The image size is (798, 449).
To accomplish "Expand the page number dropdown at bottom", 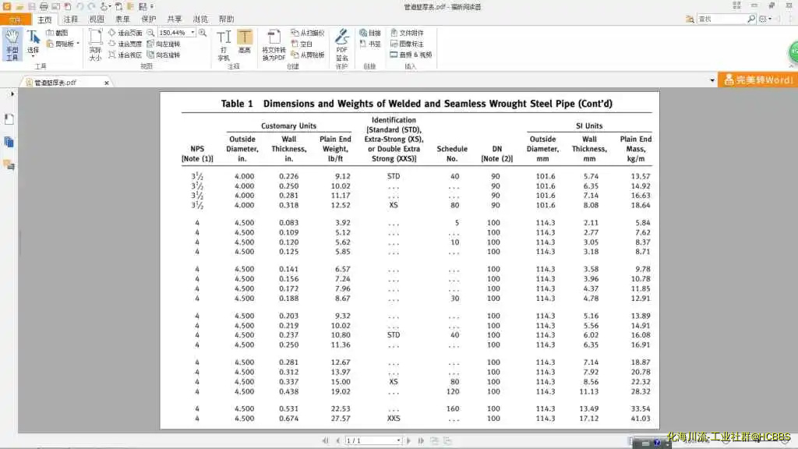I will pyautogui.click(x=398, y=440).
